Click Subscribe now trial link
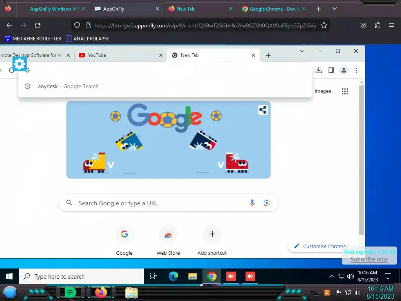This screenshot has height=301, width=401. pos(369,259)
